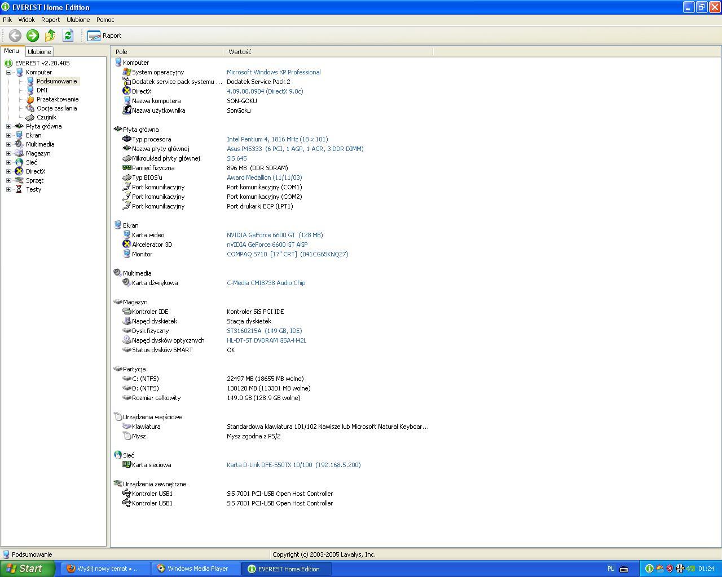722x577 pixels.
Task: Switch to the Menu sidebar tab
Action: (x=12, y=51)
